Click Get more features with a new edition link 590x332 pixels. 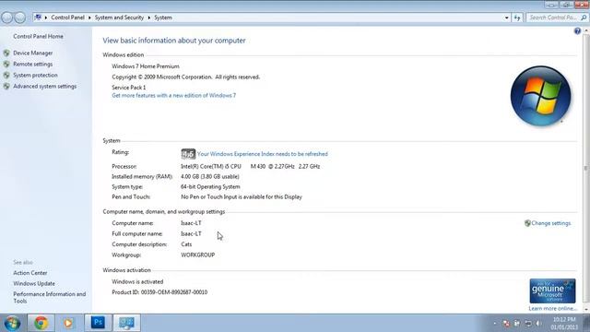(174, 96)
